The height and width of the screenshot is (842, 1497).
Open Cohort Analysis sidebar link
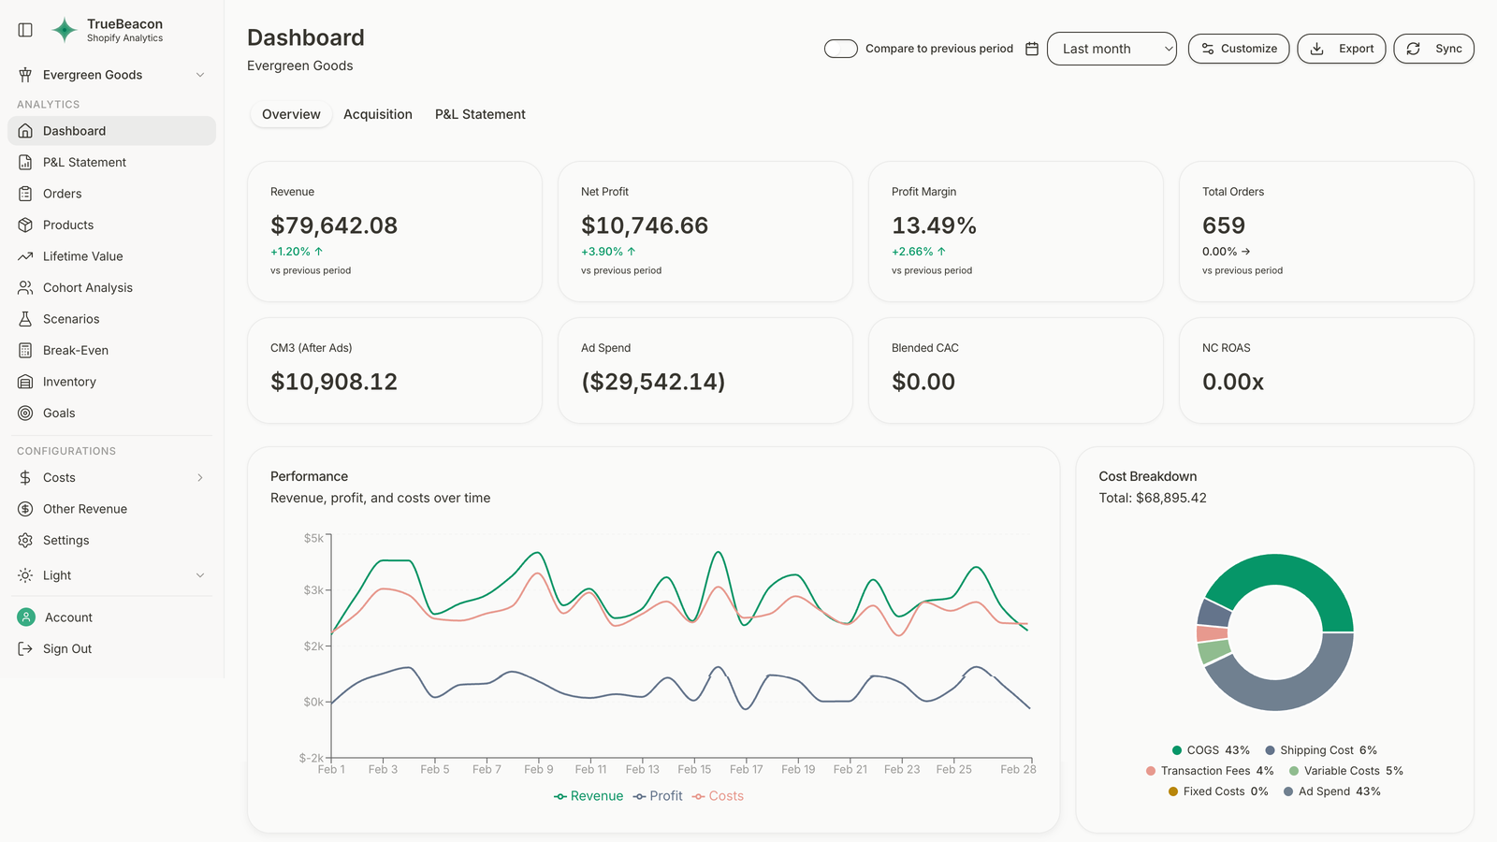pyautogui.click(x=112, y=287)
